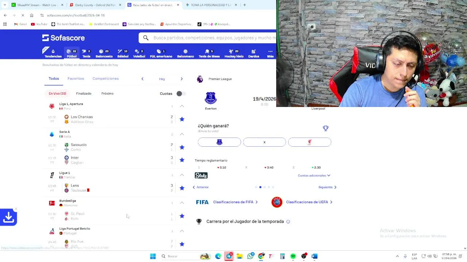Open the Hockey hielo category
The height and width of the screenshot is (262, 467).
pyautogui.click(x=234, y=53)
